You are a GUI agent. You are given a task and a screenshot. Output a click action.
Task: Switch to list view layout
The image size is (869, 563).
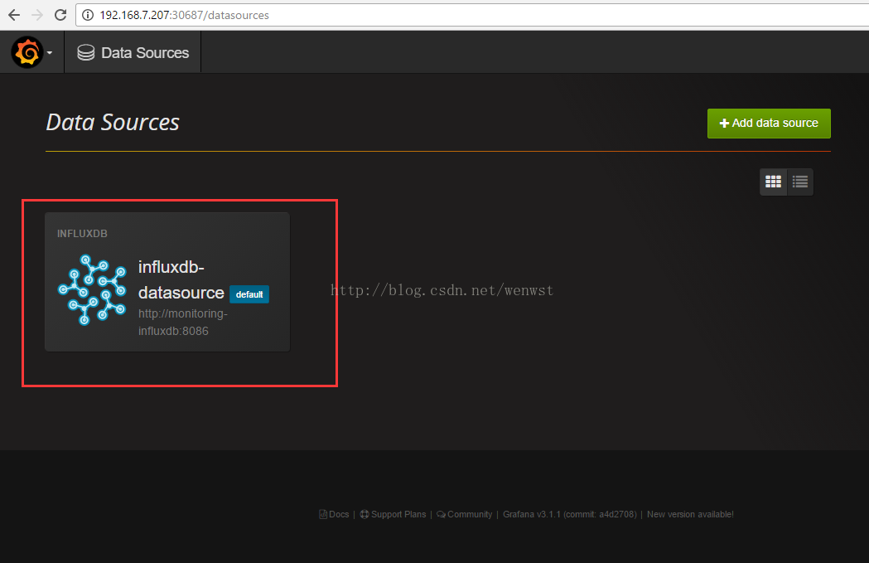pos(799,182)
